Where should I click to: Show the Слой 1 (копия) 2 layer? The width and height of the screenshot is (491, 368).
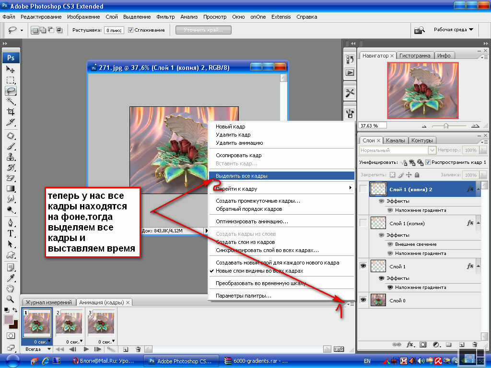coord(363,189)
